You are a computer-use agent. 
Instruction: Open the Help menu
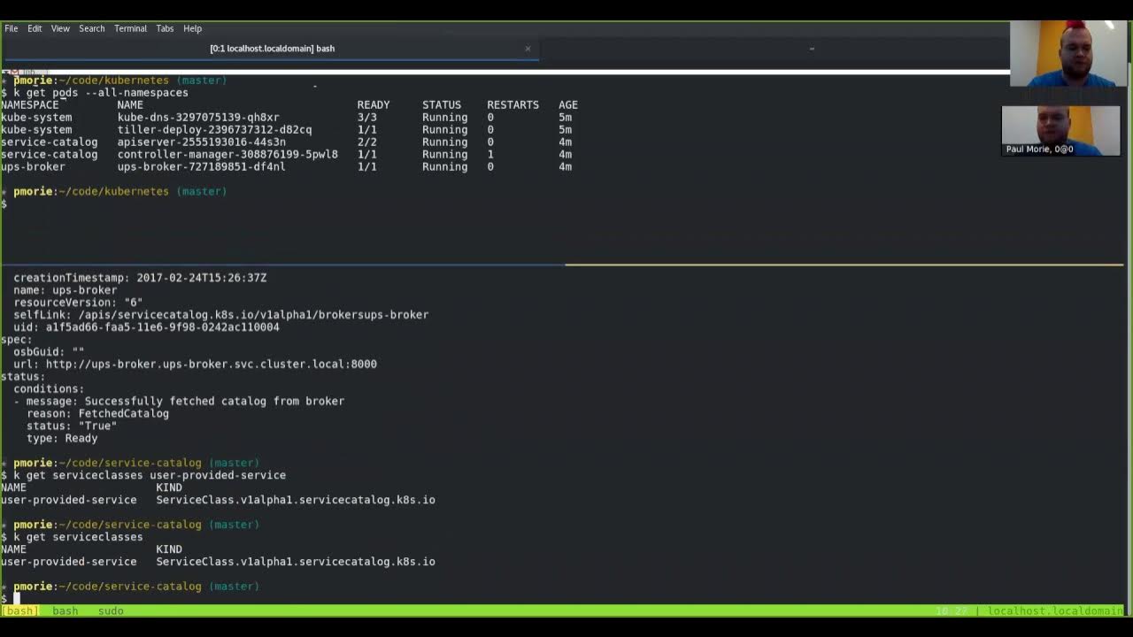point(190,28)
